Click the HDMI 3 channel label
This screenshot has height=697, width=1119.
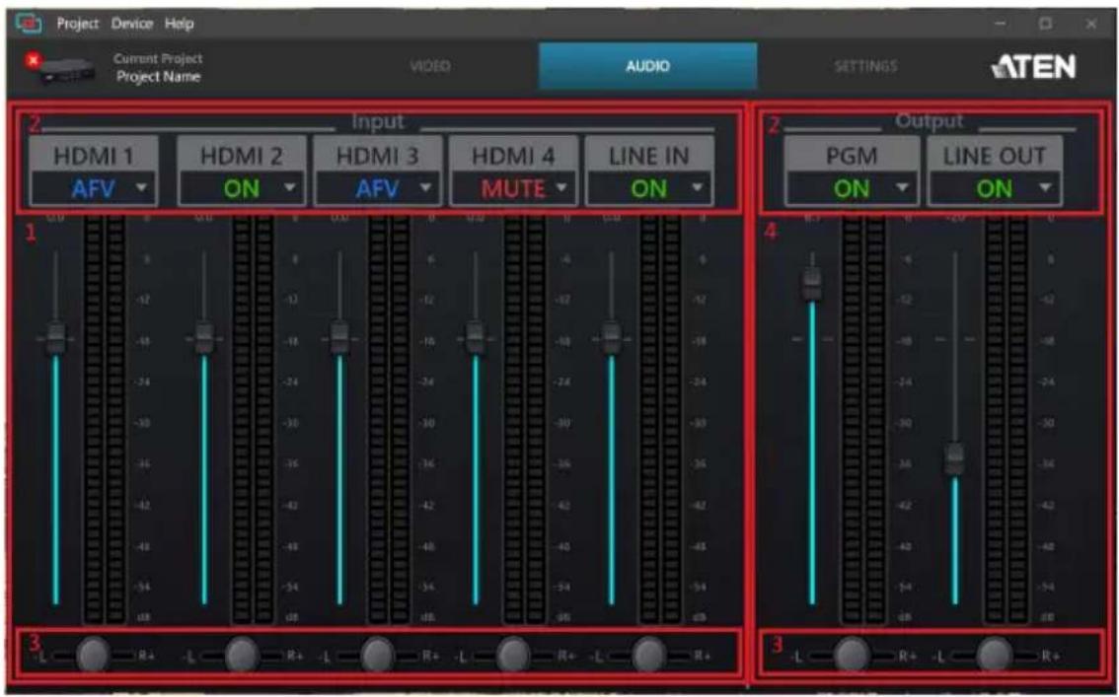point(378,156)
